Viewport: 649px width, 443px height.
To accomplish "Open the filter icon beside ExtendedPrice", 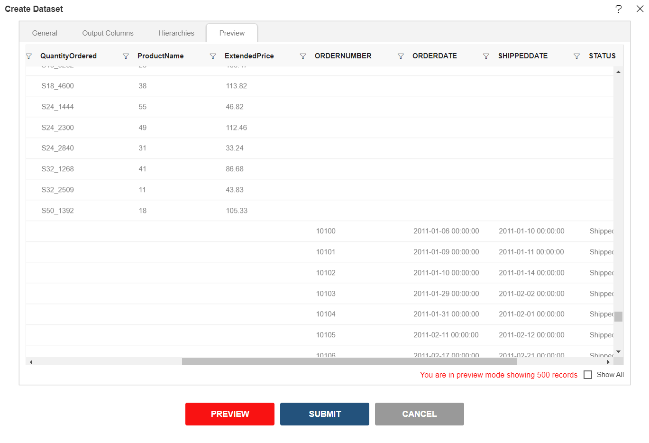I will tap(213, 56).
